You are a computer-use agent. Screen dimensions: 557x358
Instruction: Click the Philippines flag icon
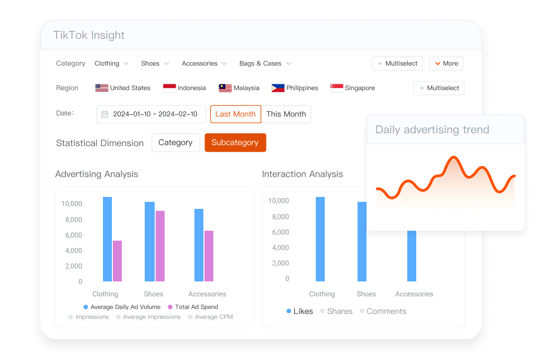[x=278, y=88]
